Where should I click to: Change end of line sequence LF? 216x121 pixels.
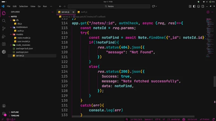tap(164, 119)
